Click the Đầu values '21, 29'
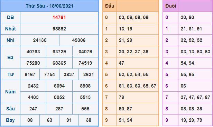This screenshot has width=213, height=127. pyautogui.click(x=126, y=40)
